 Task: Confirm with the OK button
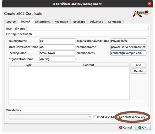[143, 128]
